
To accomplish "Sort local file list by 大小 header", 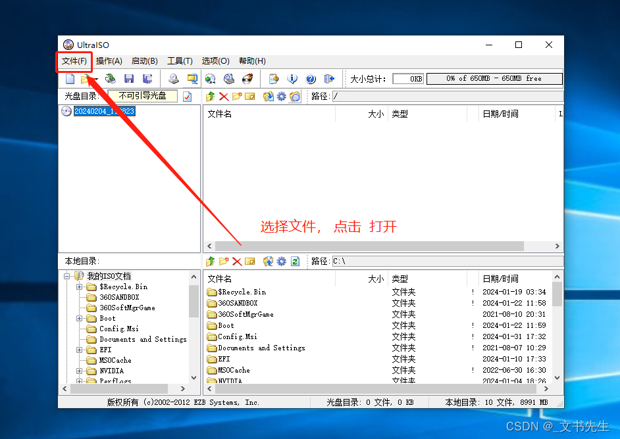I will [x=361, y=279].
